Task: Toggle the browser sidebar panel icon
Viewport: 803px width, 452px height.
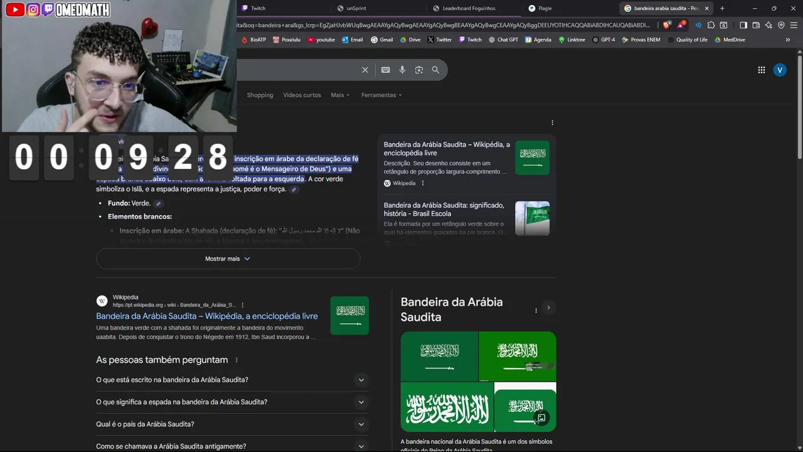Action: (743, 25)
